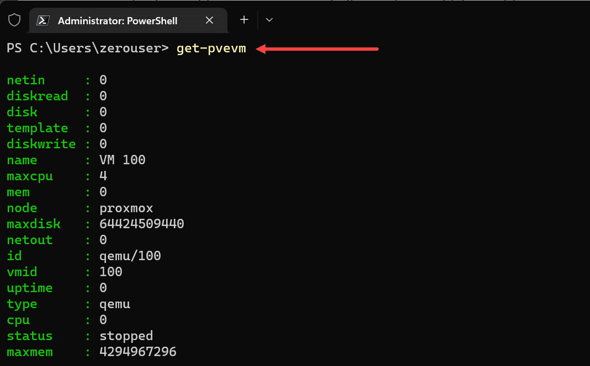
Task: Click the get-pvevm command text
Action: (x=211, y=49)
